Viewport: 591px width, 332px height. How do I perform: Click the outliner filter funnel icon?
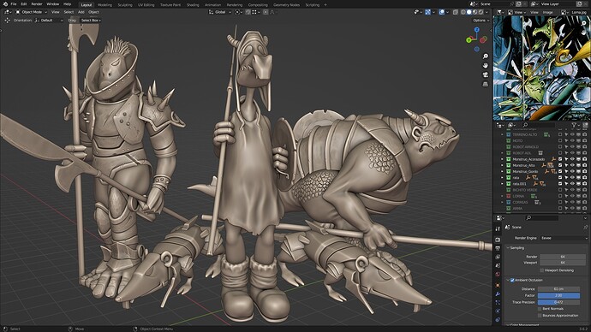[x=574, y=125]
